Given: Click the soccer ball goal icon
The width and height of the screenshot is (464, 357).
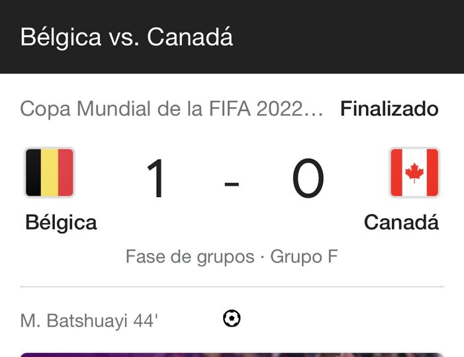Looking at the screenshot, I should (x=232, y=319).
